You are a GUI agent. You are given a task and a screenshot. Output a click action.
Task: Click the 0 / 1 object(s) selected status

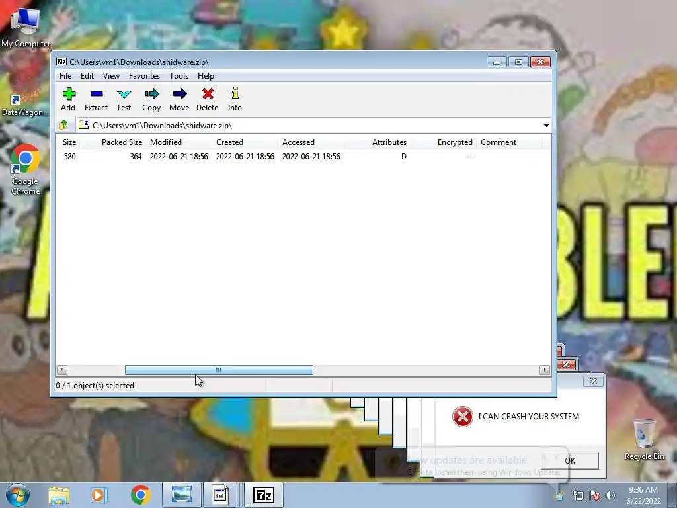[x=95, y=386]
